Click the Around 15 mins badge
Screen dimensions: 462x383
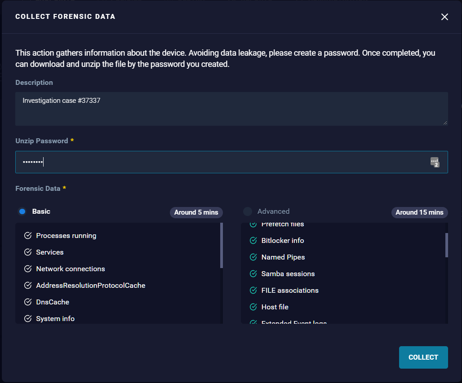point(419,212)
